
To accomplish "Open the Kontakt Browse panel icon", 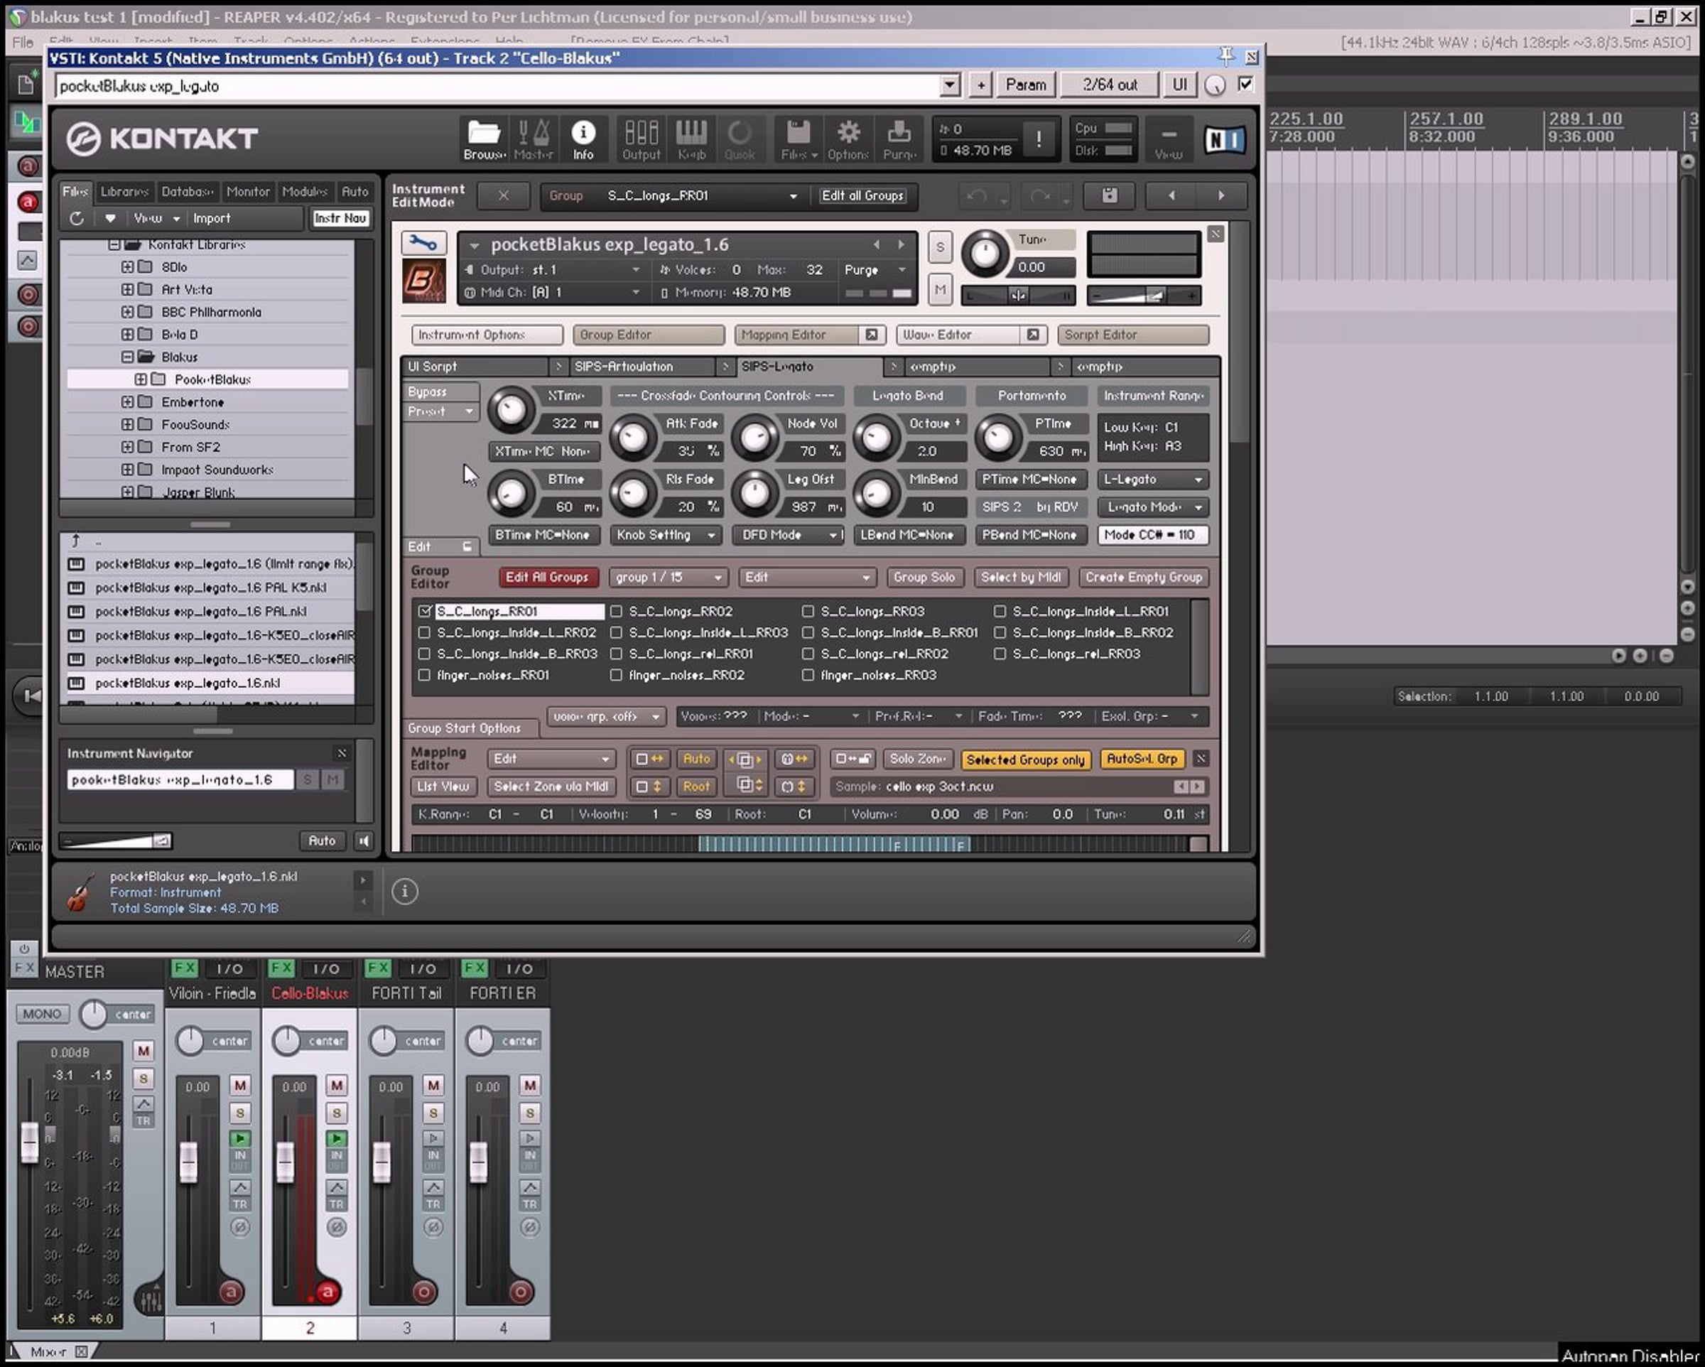I will pyautogui.click(x=484, y=140).
